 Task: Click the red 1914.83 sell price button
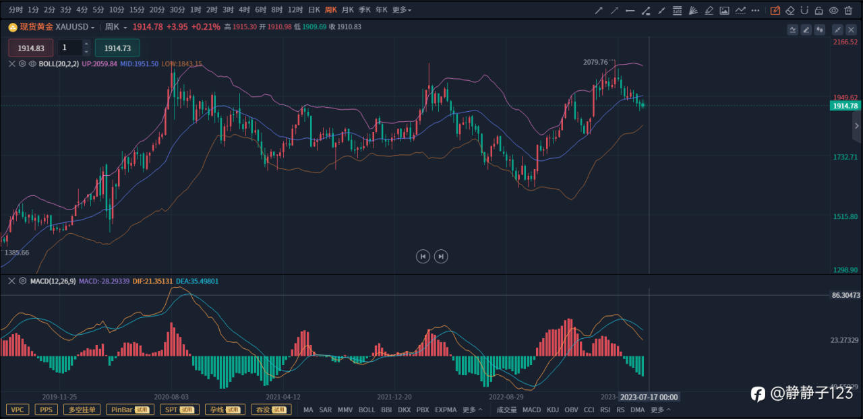tap(31, 48)
